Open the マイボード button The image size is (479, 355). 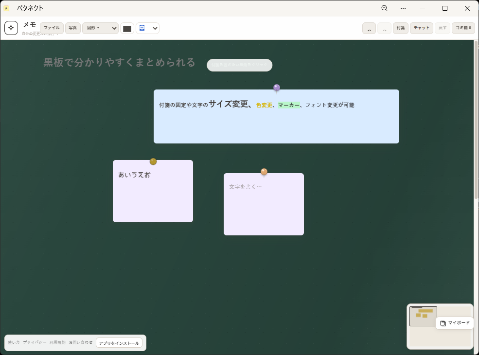point(455,323)
